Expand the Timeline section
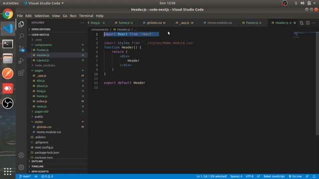 tap(58, 167)
